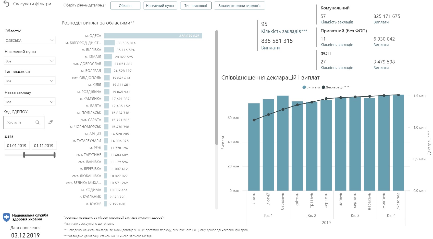Click the Скасувати фільтри link
433x239 pixels.
[x=32, y=4]
